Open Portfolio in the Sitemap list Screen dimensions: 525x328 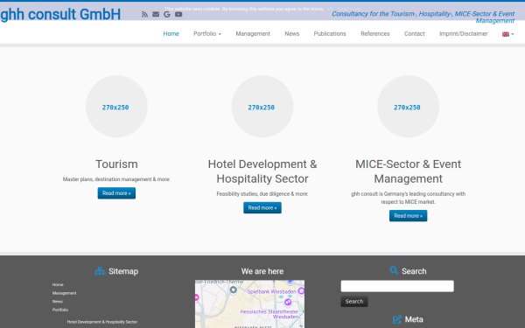point(60,310)
